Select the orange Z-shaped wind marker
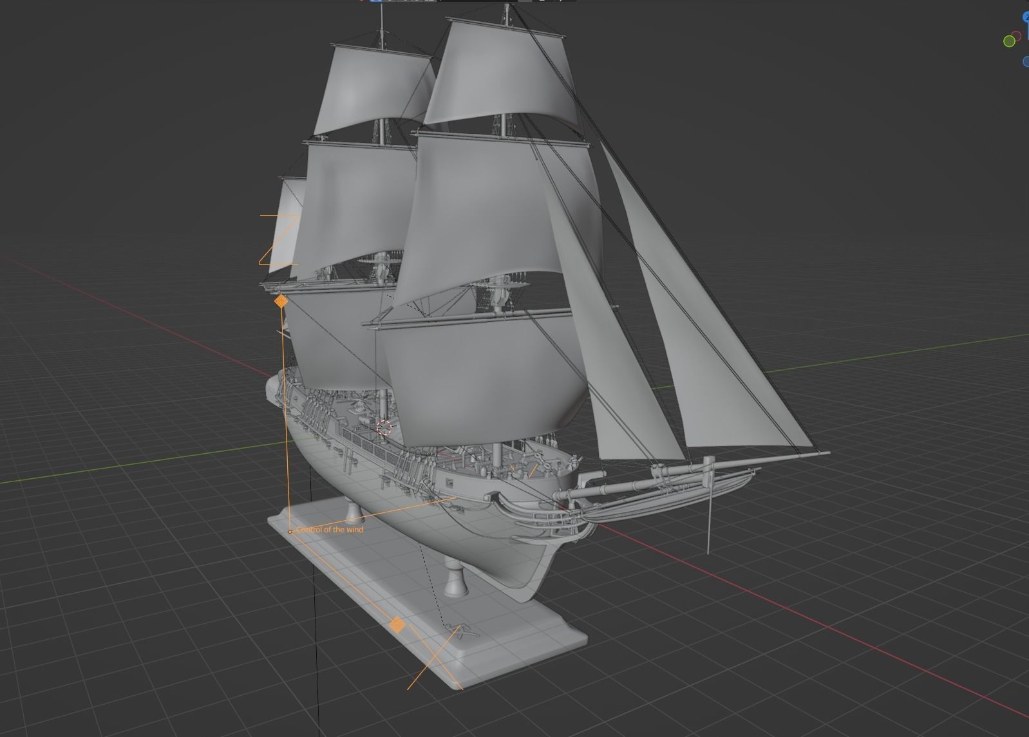Viewport: 1029px width, 737px height. pos(279,239)
